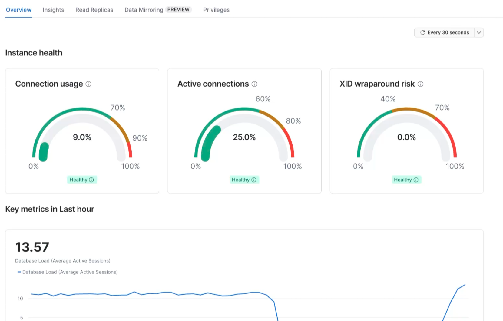Click the 40% threshold label on XID wraparound
This screenshot has width=503, height=321.
coord(388,99)
